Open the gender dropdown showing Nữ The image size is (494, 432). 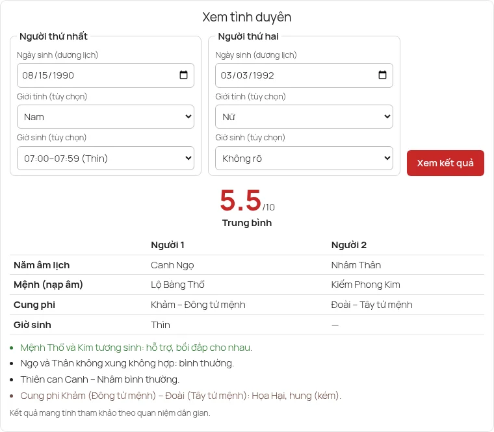tap(304, 116)
